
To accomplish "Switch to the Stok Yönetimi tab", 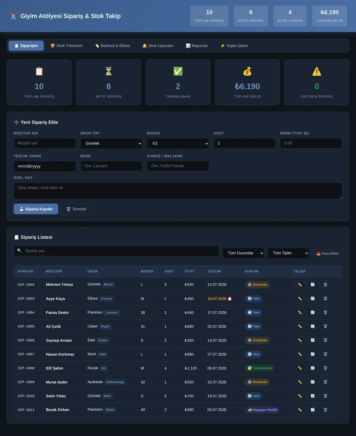I will pos(66,46).
